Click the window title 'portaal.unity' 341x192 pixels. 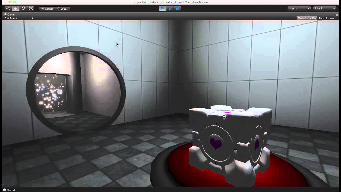[x=146, y=2]
